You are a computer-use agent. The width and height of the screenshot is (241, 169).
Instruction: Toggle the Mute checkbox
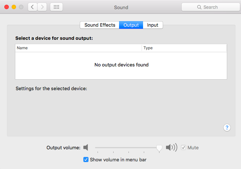tap(183, 147)
